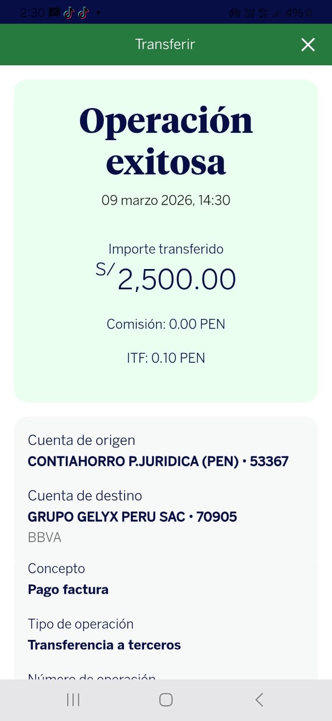Tap the hotspot icon in status bar
Viewport: 332px width, 721px height.
pos(234,13)
